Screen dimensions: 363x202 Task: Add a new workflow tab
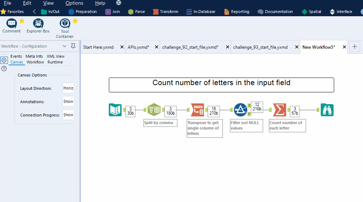pos(355,47)
